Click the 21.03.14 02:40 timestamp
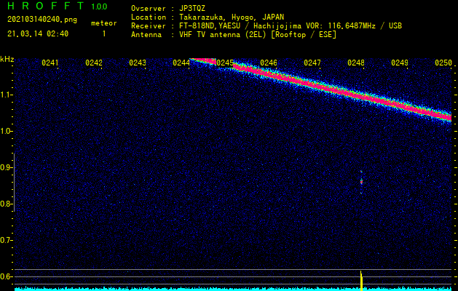Screen dimensions: 458x291 click(x=38, y=33)
